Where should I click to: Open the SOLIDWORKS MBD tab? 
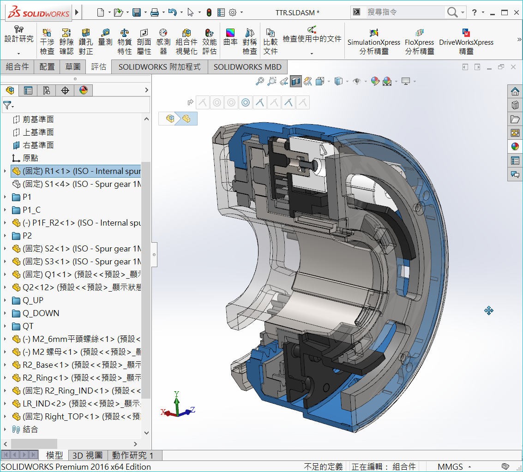click(x=247, y=67)
